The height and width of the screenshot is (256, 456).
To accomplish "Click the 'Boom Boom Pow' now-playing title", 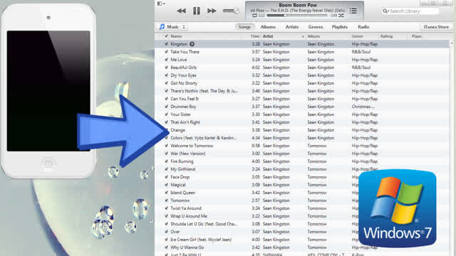I will point(298,5).
